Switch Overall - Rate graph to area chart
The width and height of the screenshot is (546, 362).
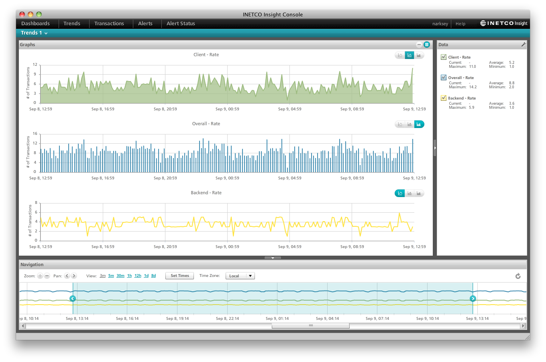409,124
